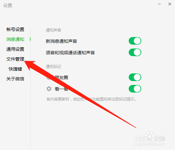This screenshot has width=175, height=150.
Task: Click the 语音和视频通话通知声音 label
Action: point(70,53)
